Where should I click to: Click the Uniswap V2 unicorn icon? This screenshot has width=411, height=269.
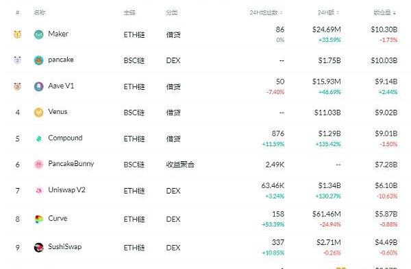tap(39, 191)
